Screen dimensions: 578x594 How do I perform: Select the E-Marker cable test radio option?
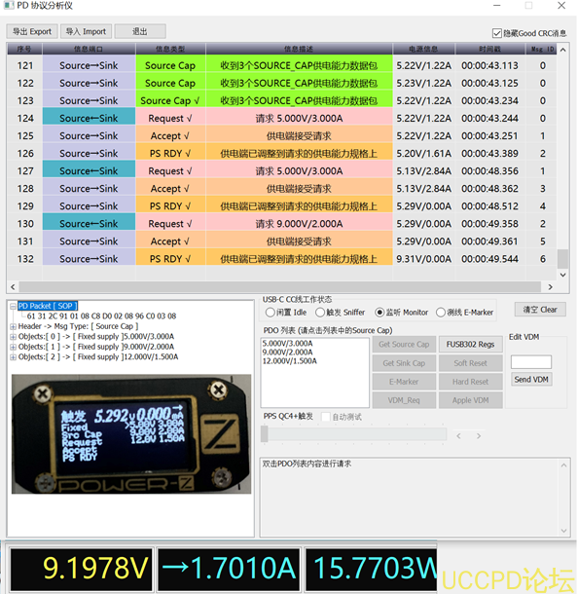441,313
